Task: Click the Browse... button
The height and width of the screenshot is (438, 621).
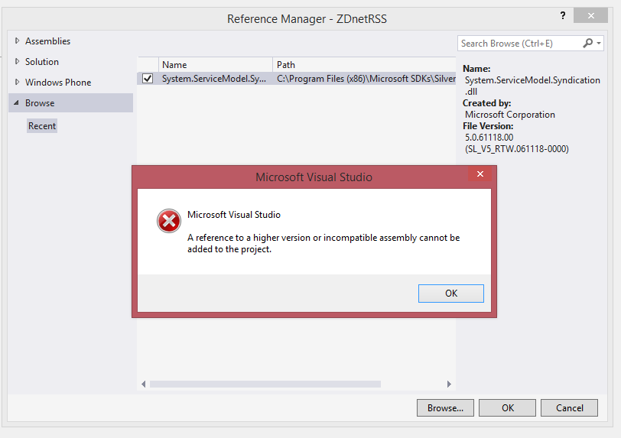Action: click(x=445, y=408)
